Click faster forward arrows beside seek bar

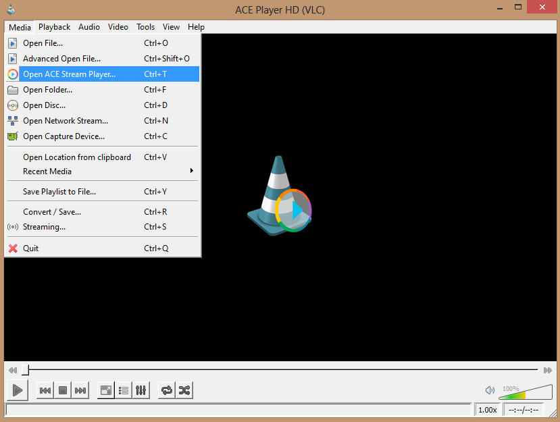548,370
